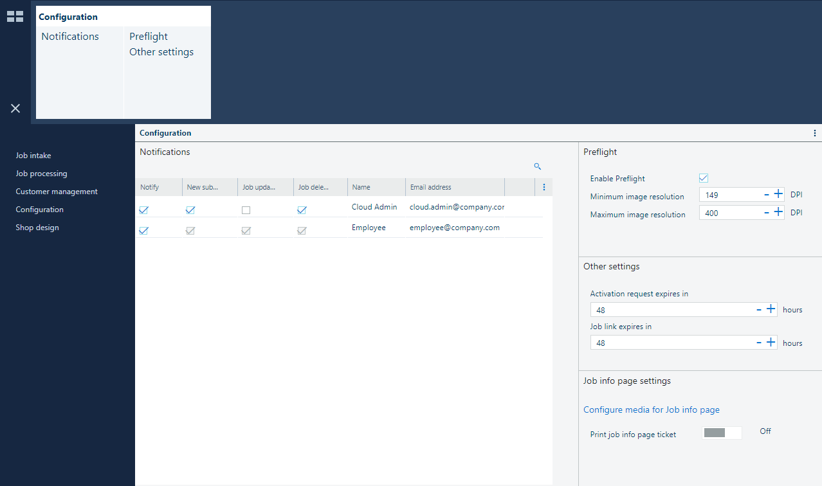The height and width of the screenshot is (486, 822).
Task: Click cloud.admin@company.com email cell
Action: [457, 207]
